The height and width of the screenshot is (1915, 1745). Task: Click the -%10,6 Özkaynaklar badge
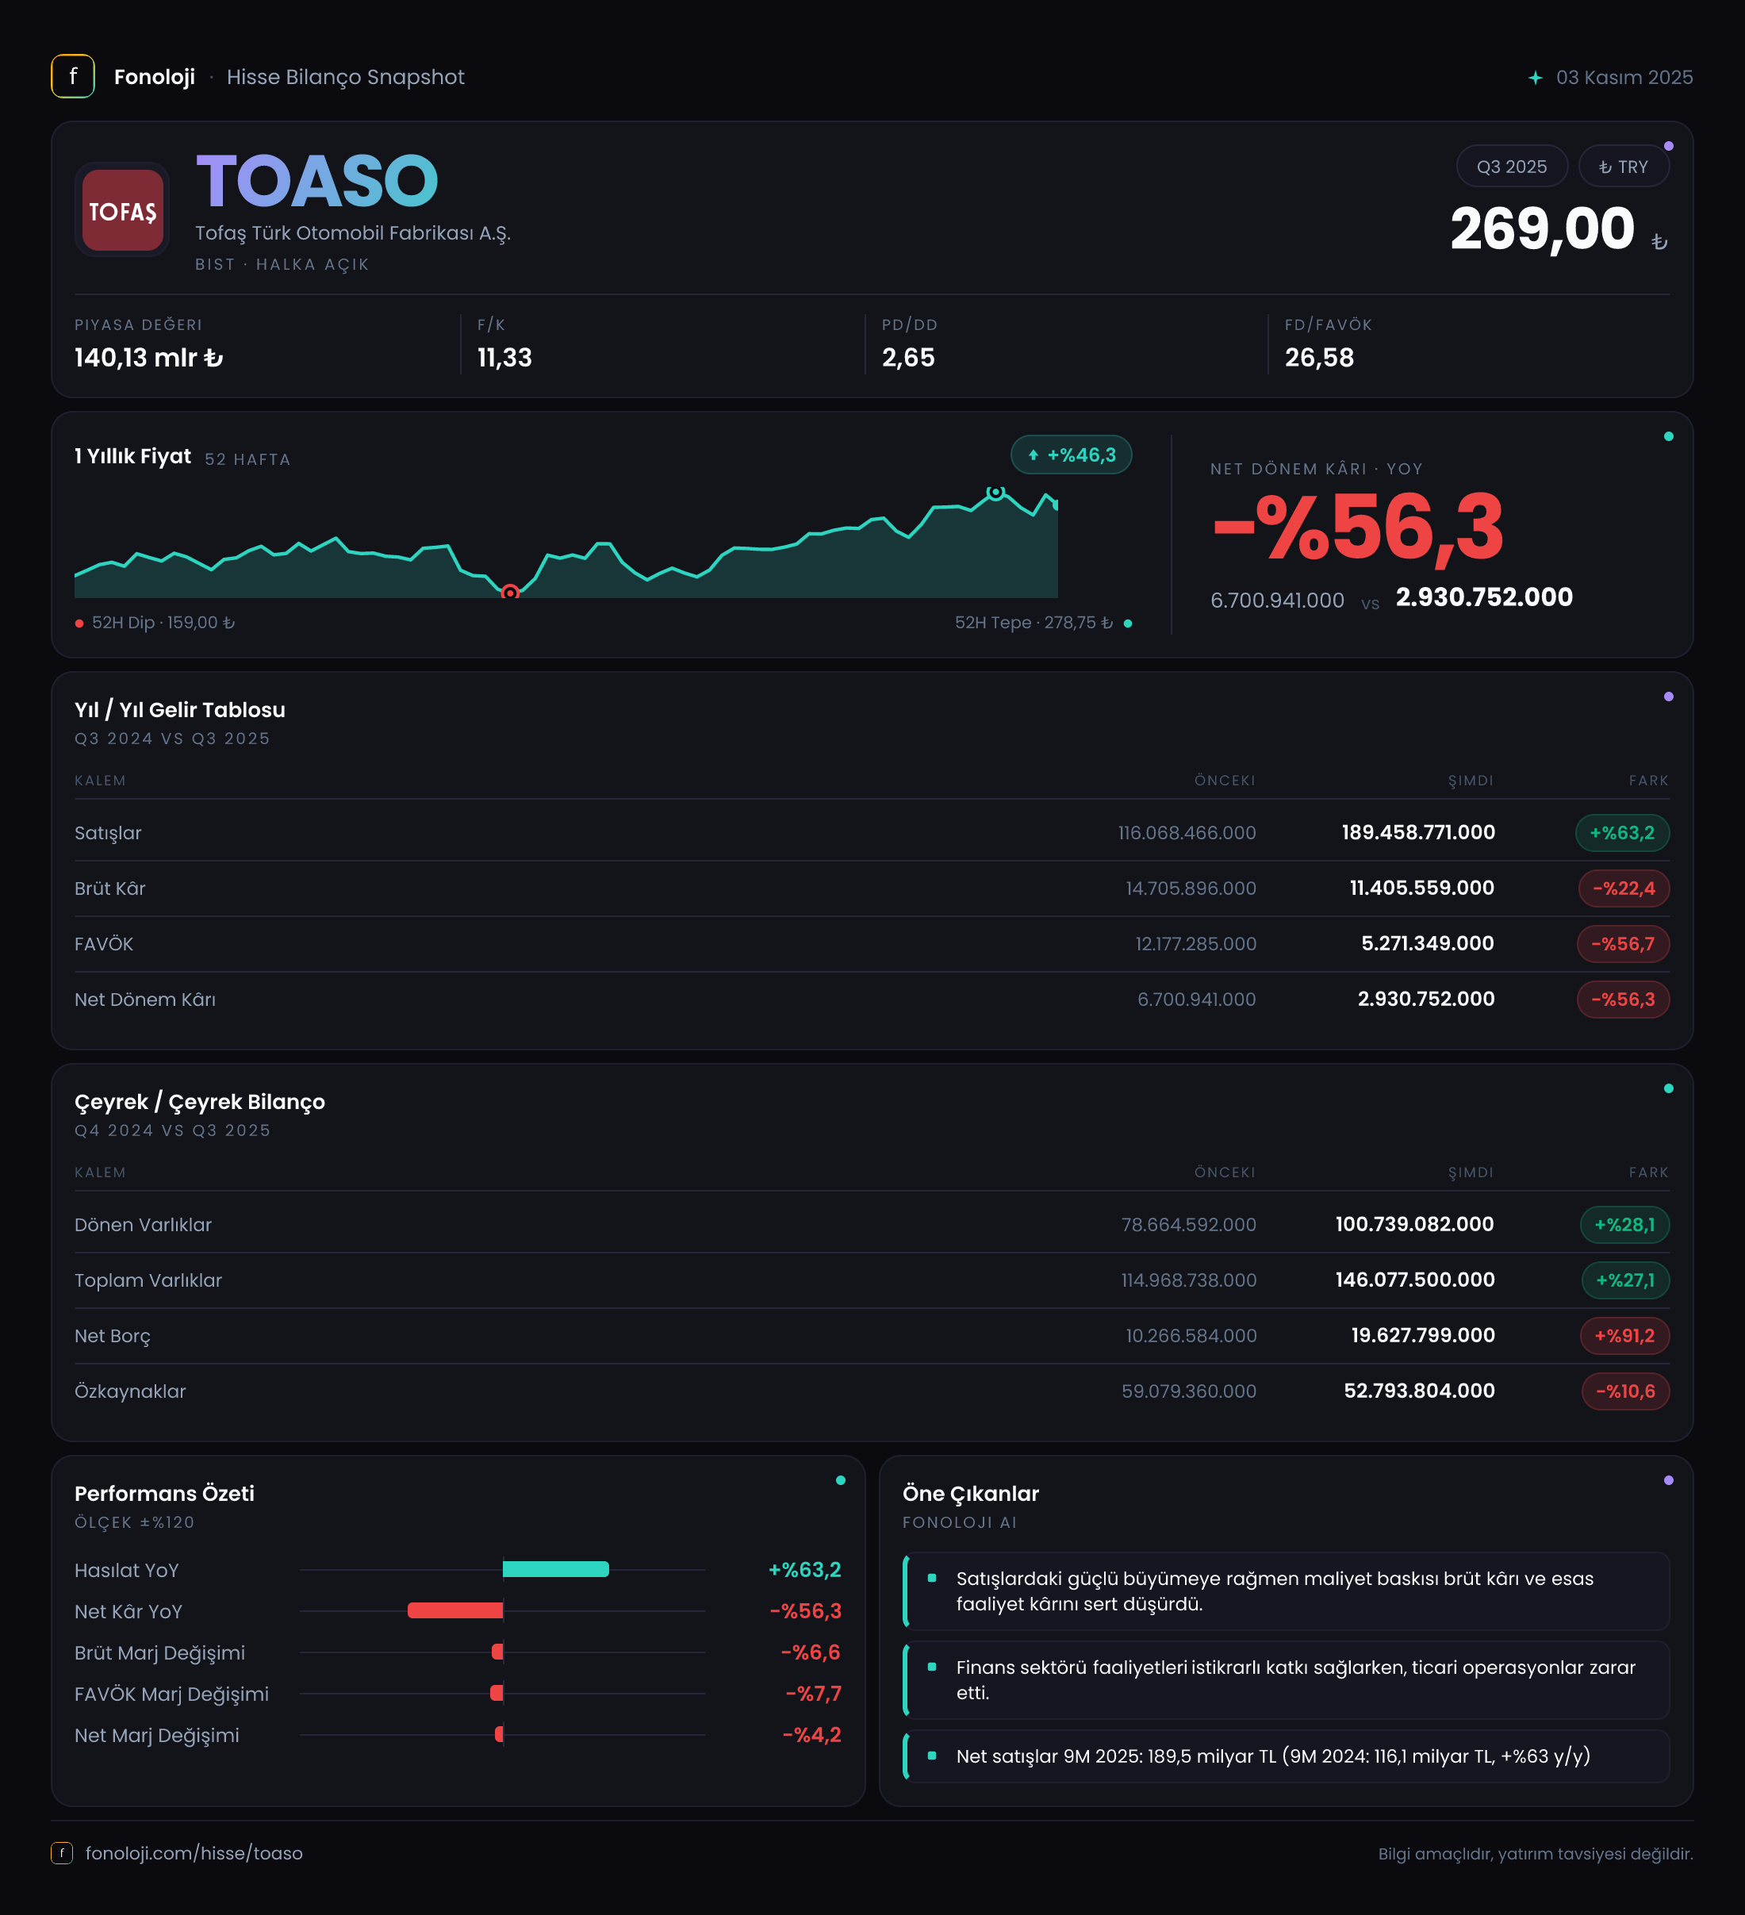[x=1625, y=1391]
